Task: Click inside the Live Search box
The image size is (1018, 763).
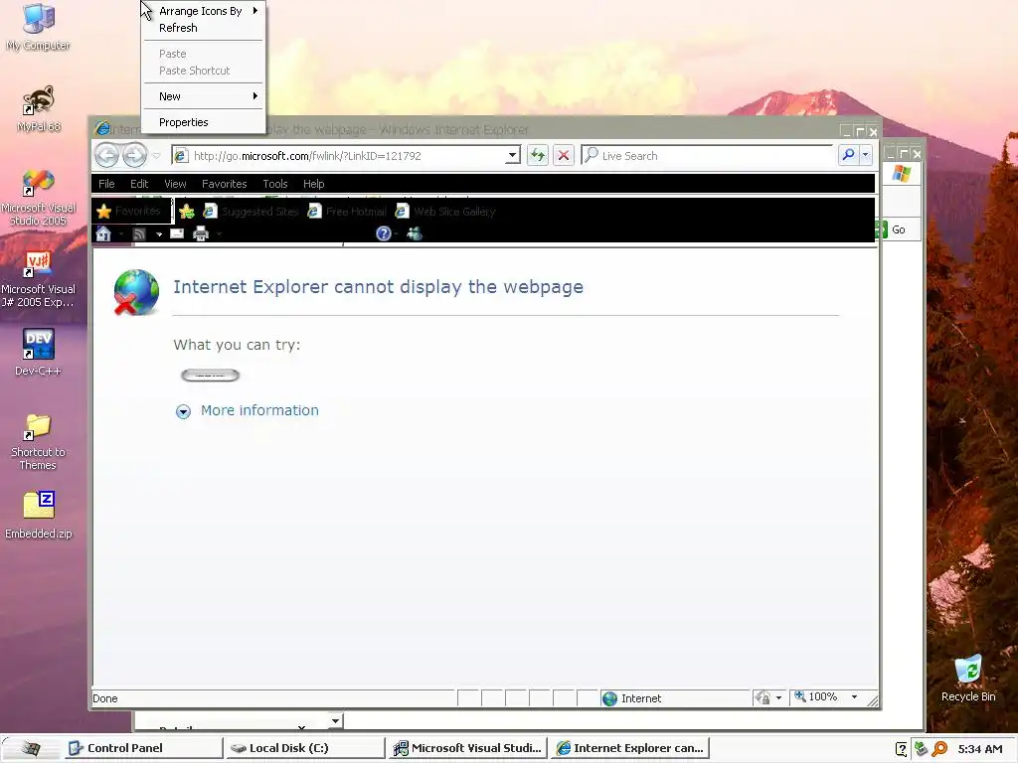Action: pos(707,156)
